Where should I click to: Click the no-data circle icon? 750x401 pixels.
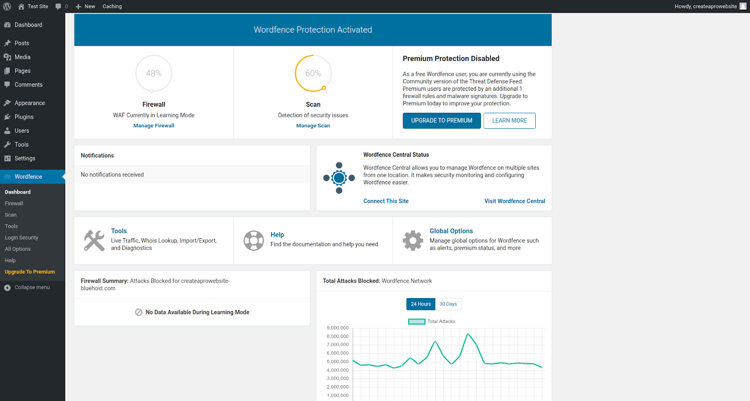point(139,312)
